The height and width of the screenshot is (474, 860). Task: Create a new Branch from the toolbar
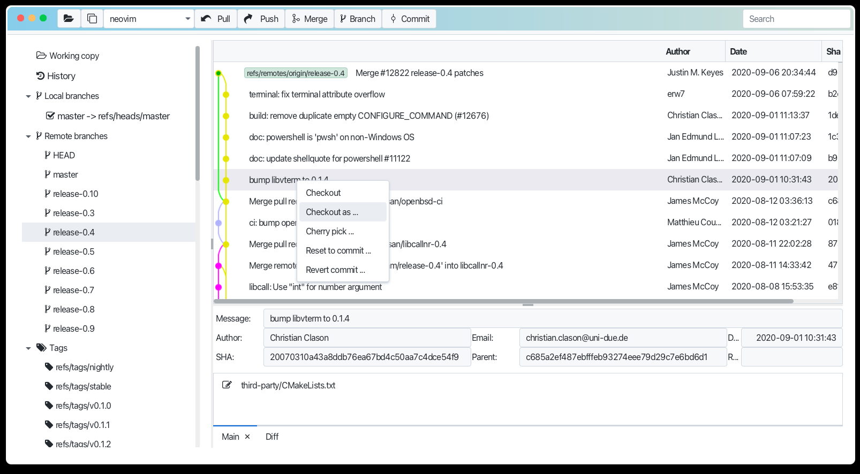click(x=358, y=19)
